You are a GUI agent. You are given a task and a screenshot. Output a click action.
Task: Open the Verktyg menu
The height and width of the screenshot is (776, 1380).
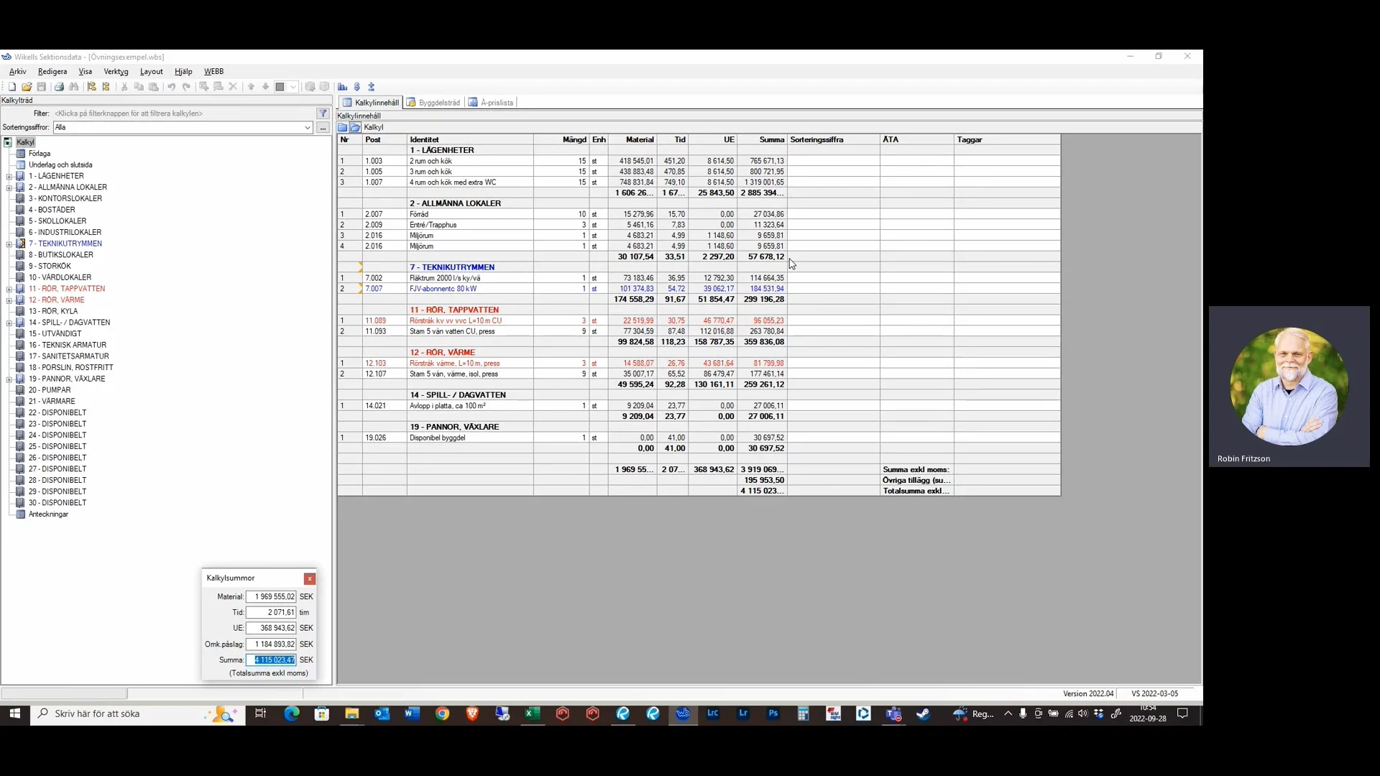[116, 71]
